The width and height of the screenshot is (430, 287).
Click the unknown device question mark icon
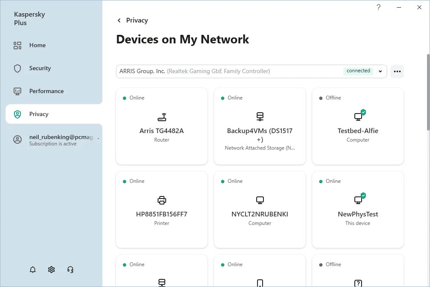tap(358, 283)
